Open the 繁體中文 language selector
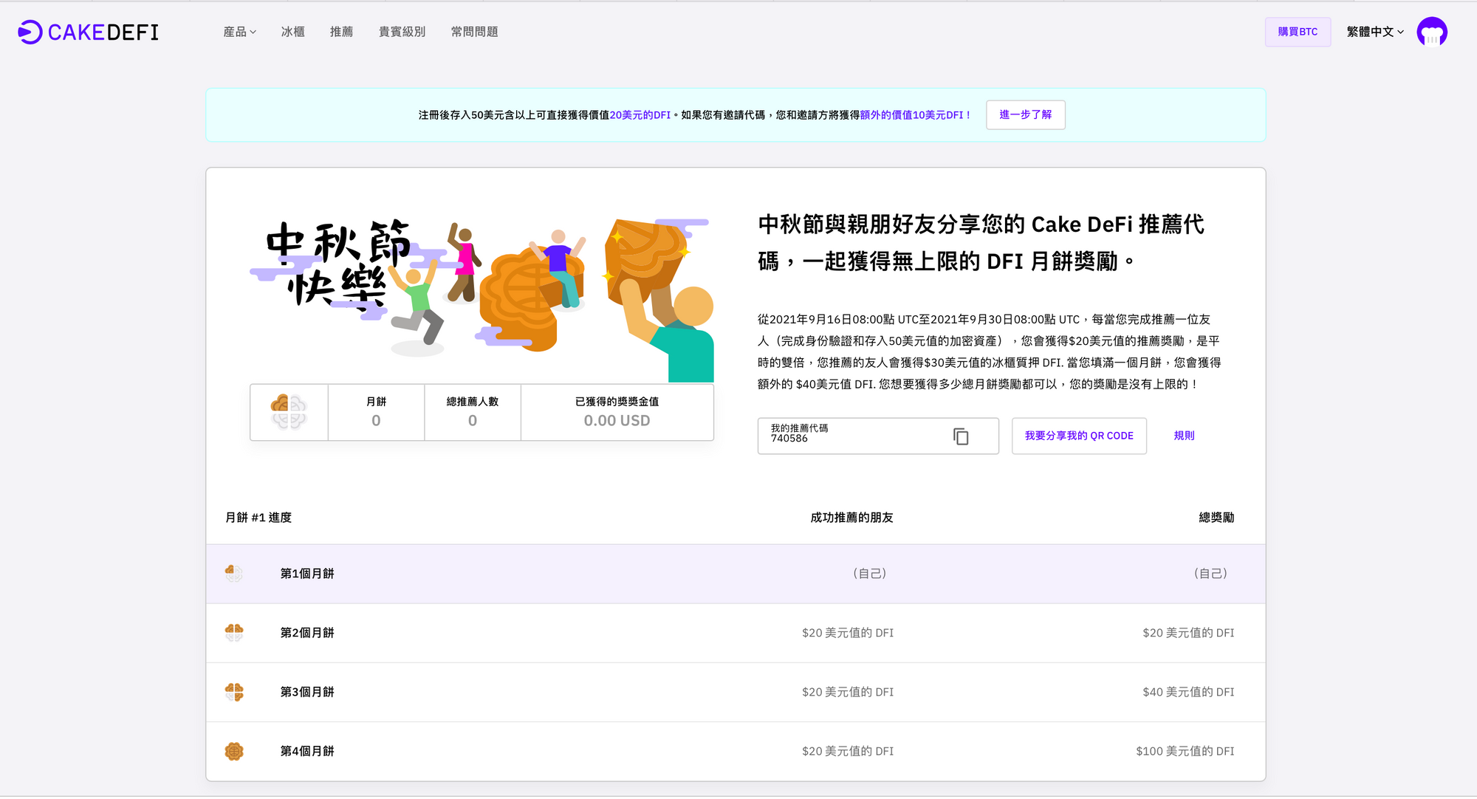The image size is (1477, 799). click(x=1374, y=32)
